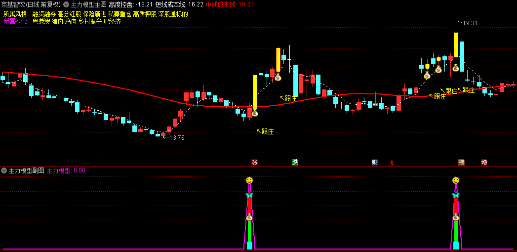Select the 深股通标的 style tag

click(173, 14)
